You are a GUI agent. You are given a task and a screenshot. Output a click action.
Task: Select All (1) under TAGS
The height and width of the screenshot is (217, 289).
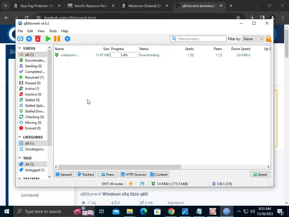pos(33,164)
